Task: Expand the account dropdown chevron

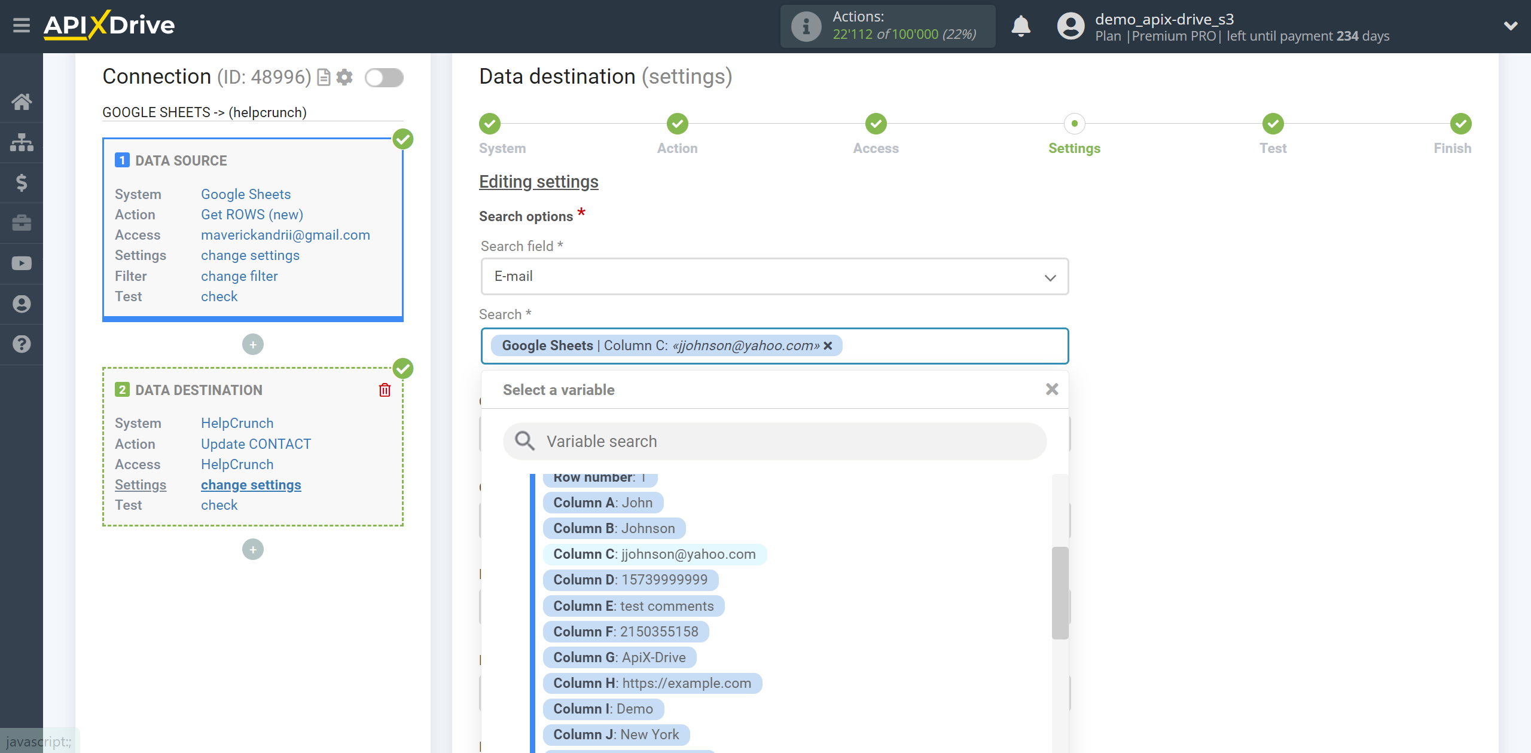Action: pyautogui.click(x=1511, y=26)
